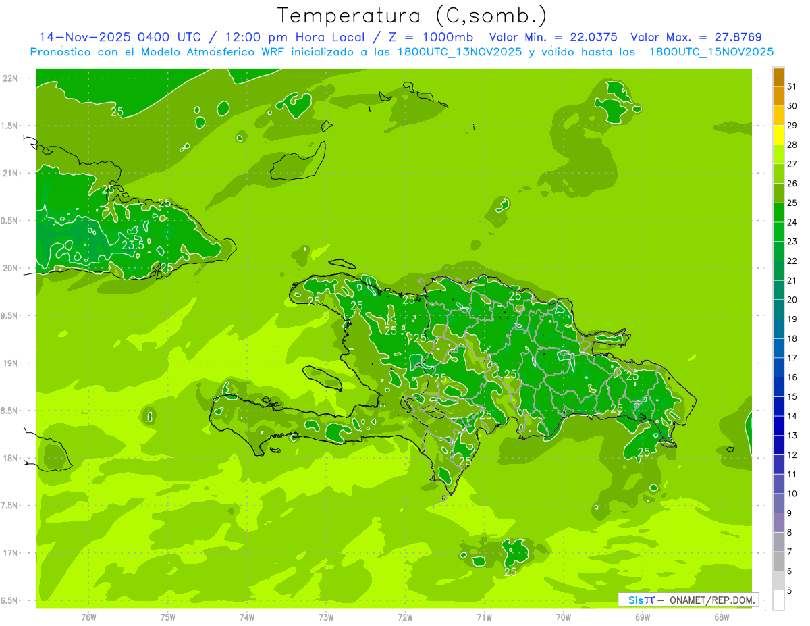
Task: Click gray legend swatch between 6 and 7
Action: [x=778, y=562]
